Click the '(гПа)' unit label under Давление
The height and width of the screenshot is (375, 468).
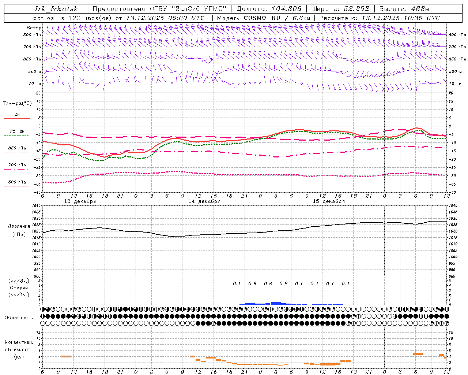(19, 235)
